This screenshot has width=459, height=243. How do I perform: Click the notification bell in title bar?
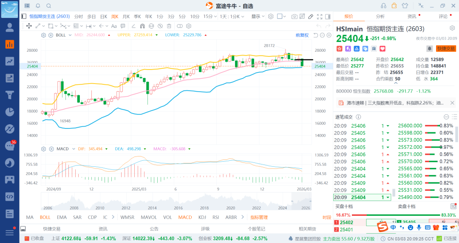pos(38,6)
